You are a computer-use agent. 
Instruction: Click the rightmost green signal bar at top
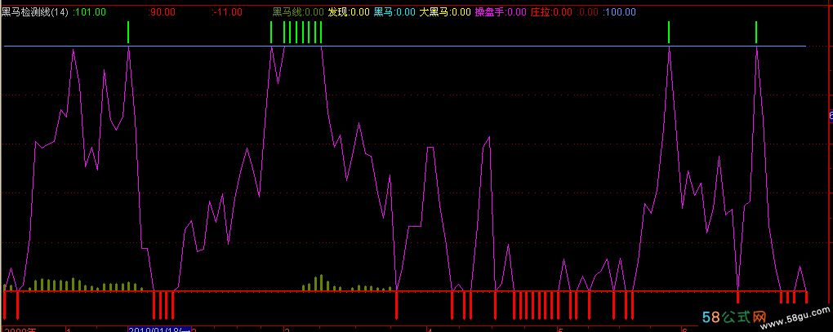[756, 33]
